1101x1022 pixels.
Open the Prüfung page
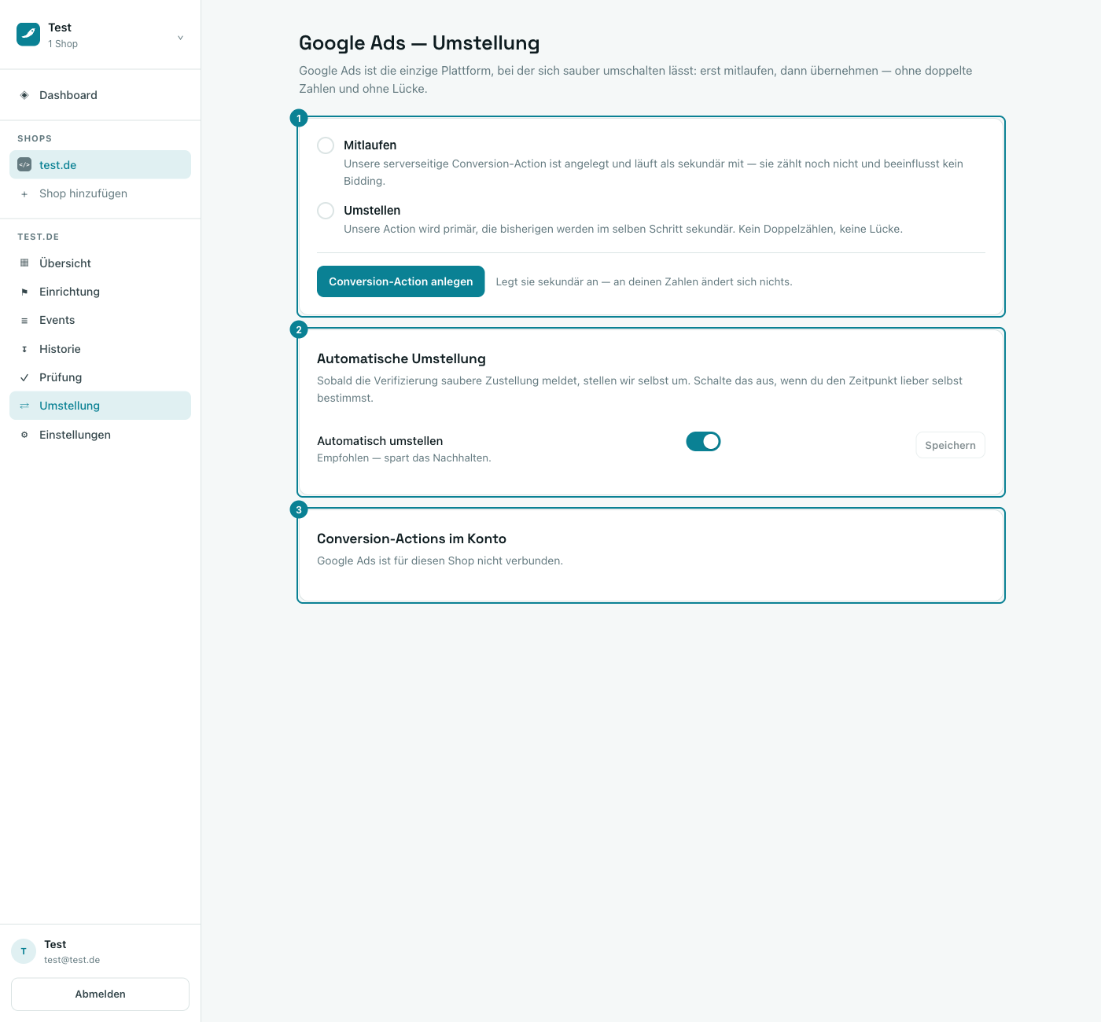pos(100,377)
